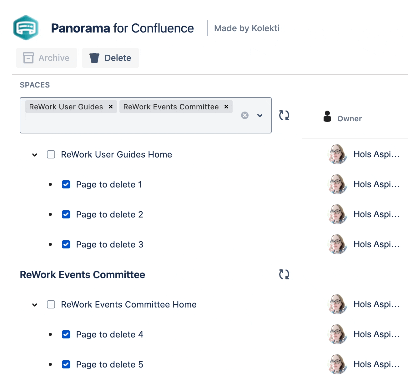Remove the ReWork User Guides tag

[111, 107]
